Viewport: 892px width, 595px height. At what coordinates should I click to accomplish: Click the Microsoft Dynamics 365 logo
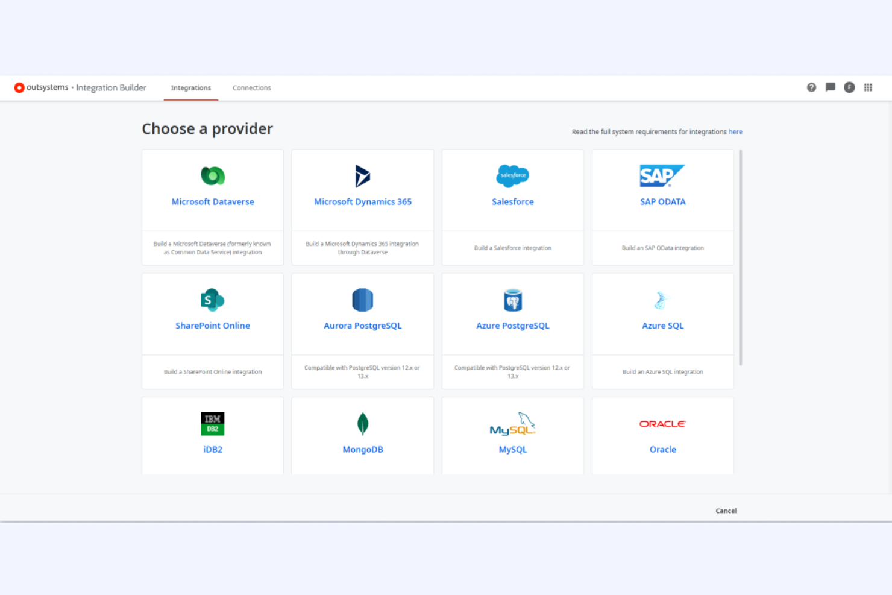pos(362,176)
